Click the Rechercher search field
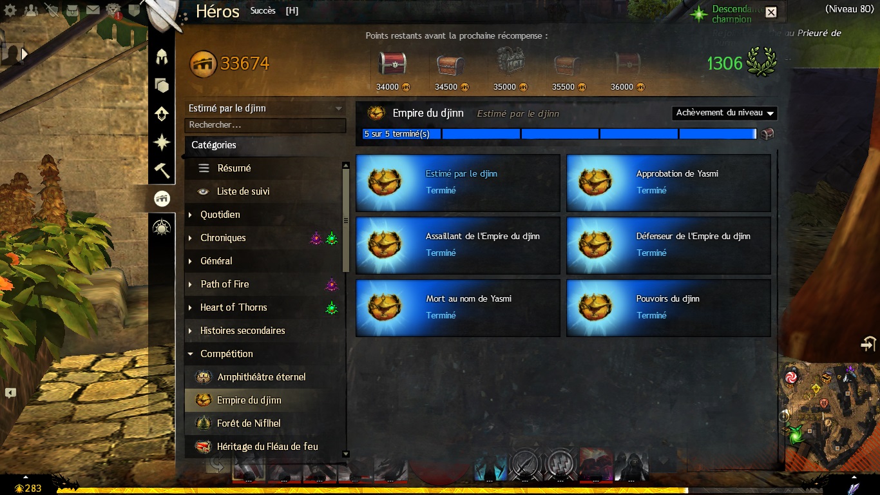 (265, 125)
